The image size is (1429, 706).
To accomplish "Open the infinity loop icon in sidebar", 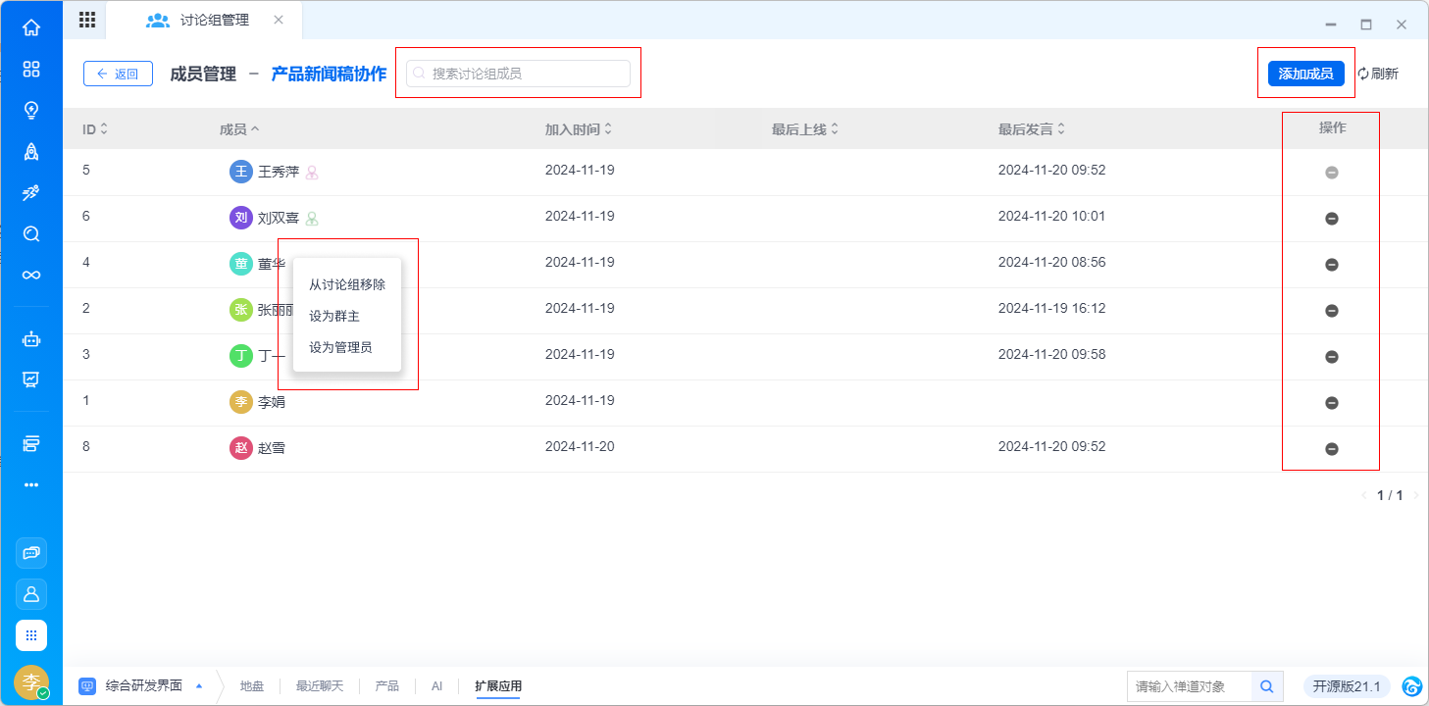I will coord(31,275).
